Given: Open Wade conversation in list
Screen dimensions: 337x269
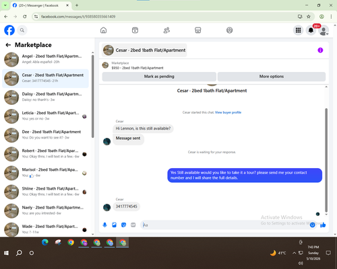Looking at the screenshot, I should pyautogui.click(x=46, y=229).
